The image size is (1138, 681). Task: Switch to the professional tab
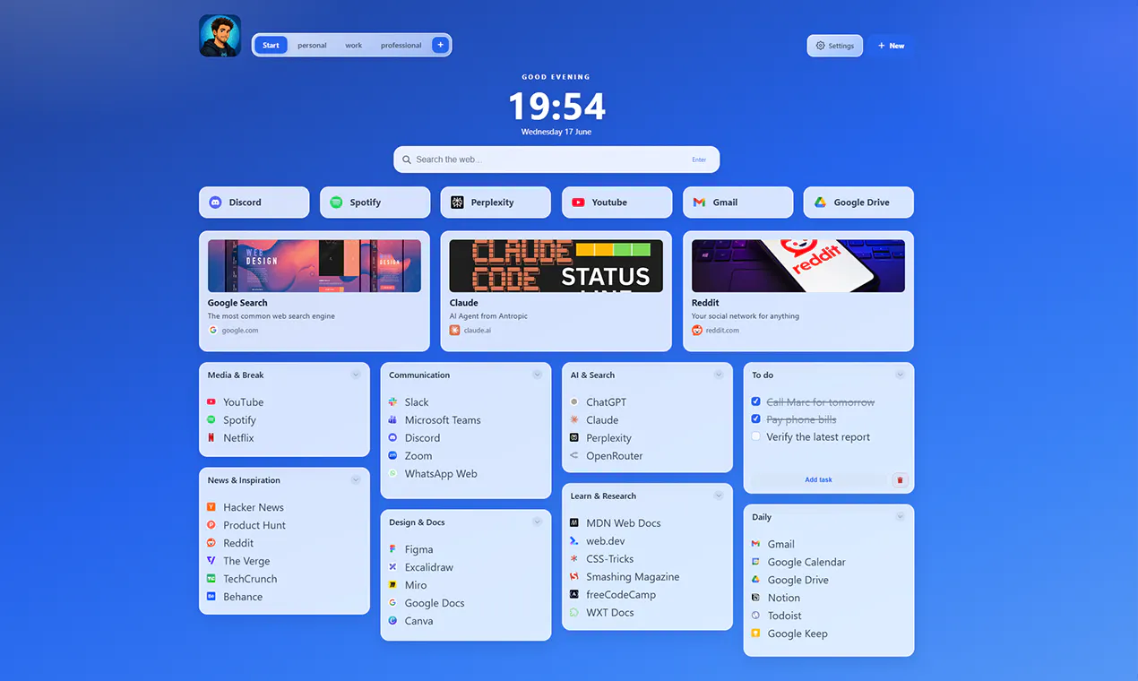point(401,45)
